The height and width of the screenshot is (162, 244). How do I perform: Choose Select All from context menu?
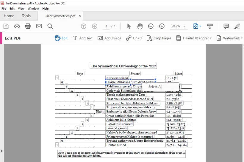point(155,87)
